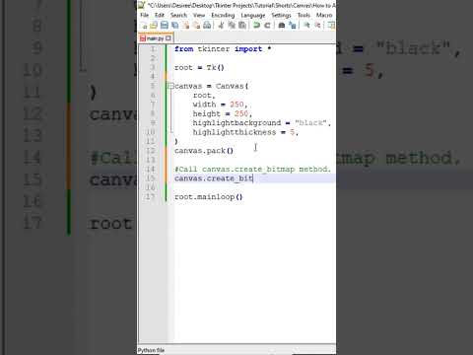The height and width of the screenshot is (355, 473).
Task: Collapse the Canvas( code fold marker
Action: click(x=170, y=86)
